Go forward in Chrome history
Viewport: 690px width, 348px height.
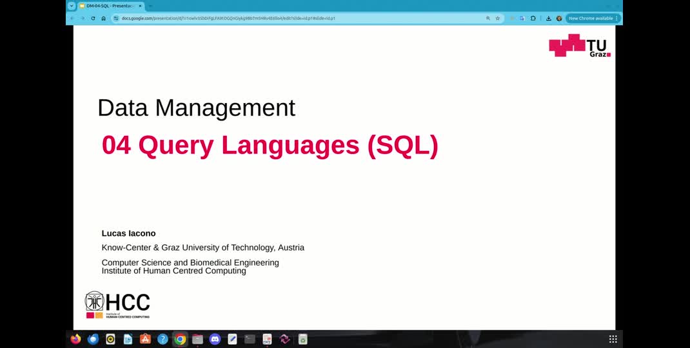coord(83,19)
